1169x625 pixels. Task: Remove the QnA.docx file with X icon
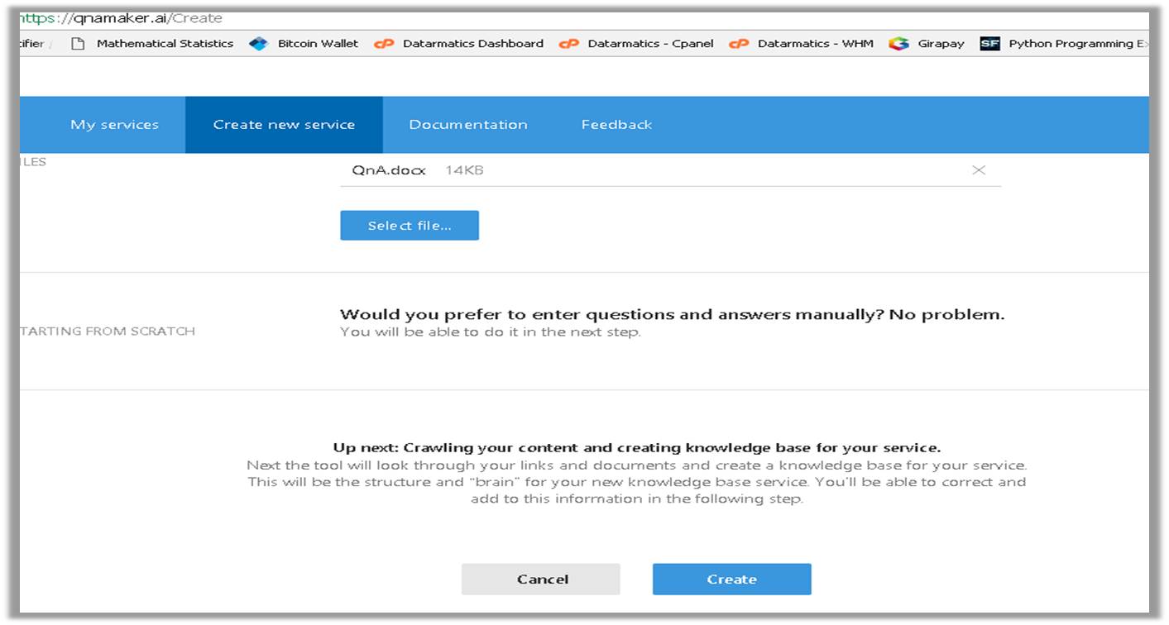(x=978, y=170)
